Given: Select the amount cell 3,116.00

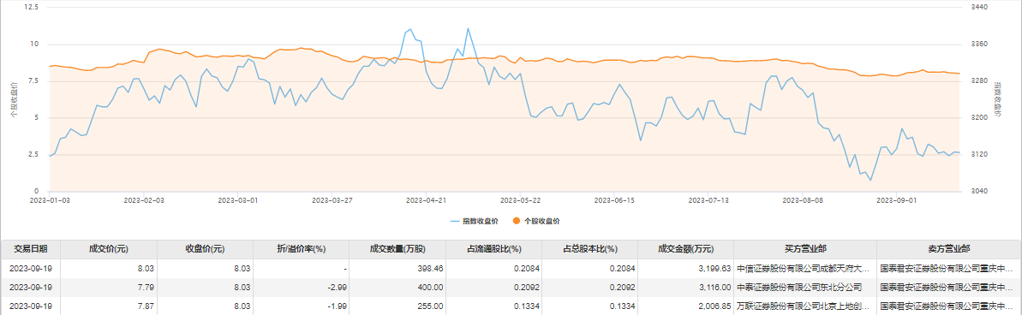Looking at the screenshot, I should coord(715,287).
